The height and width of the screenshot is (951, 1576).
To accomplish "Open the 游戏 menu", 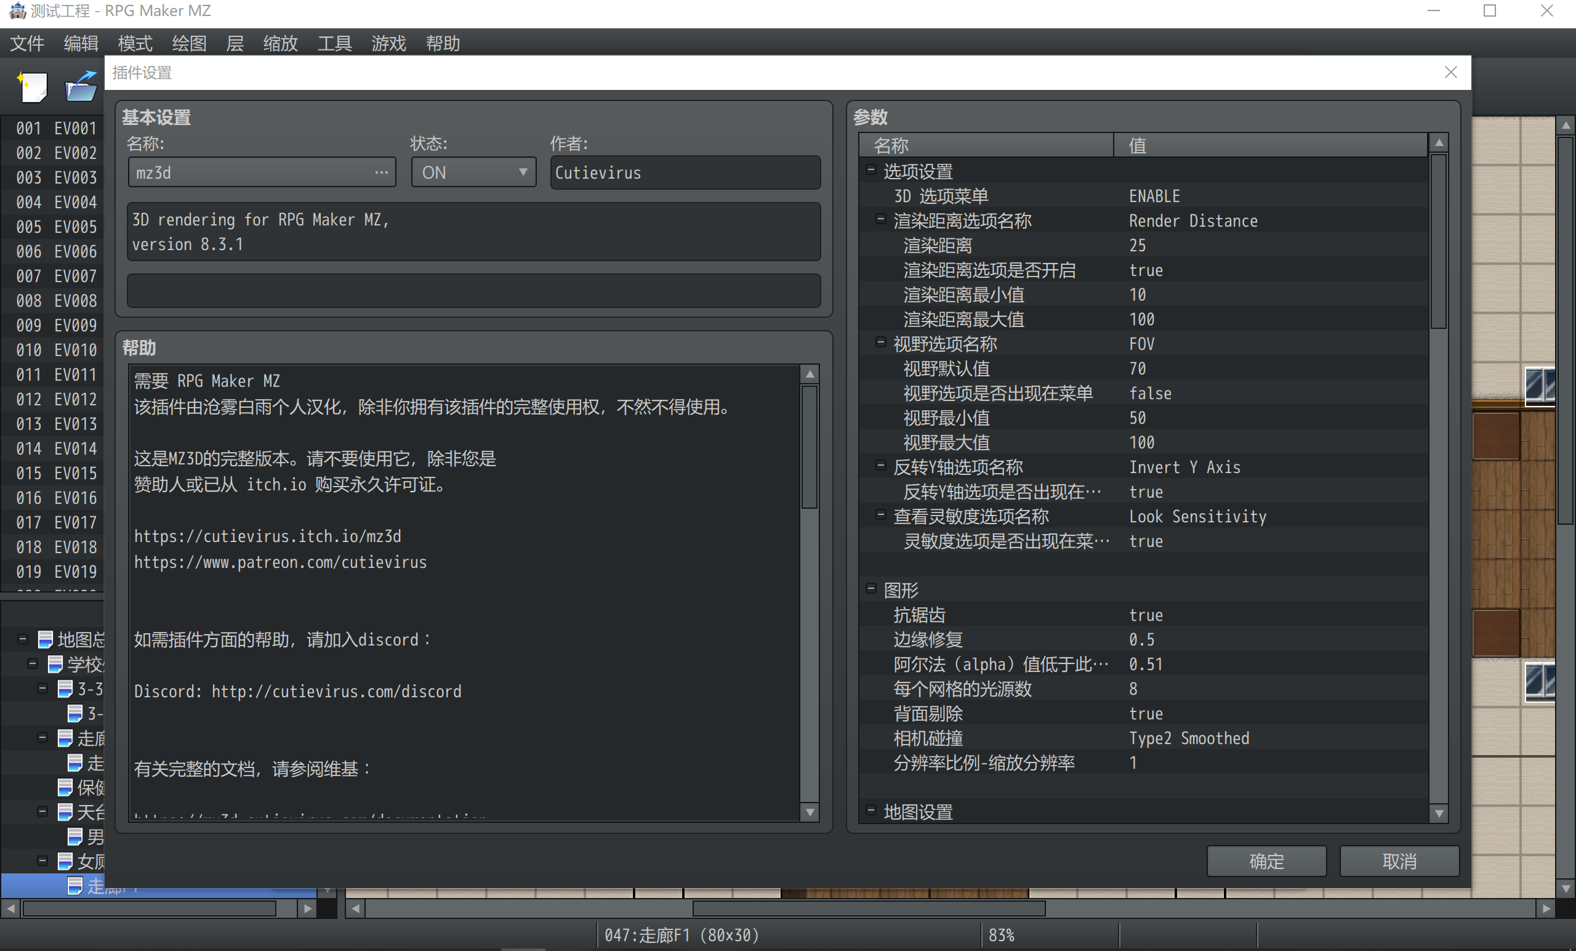I will pyautogui.click(x=389, y=44).
